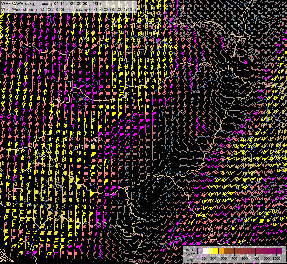287x264 pixels.
Task: Click the first brown swatch right of orange
Action: 226,251
